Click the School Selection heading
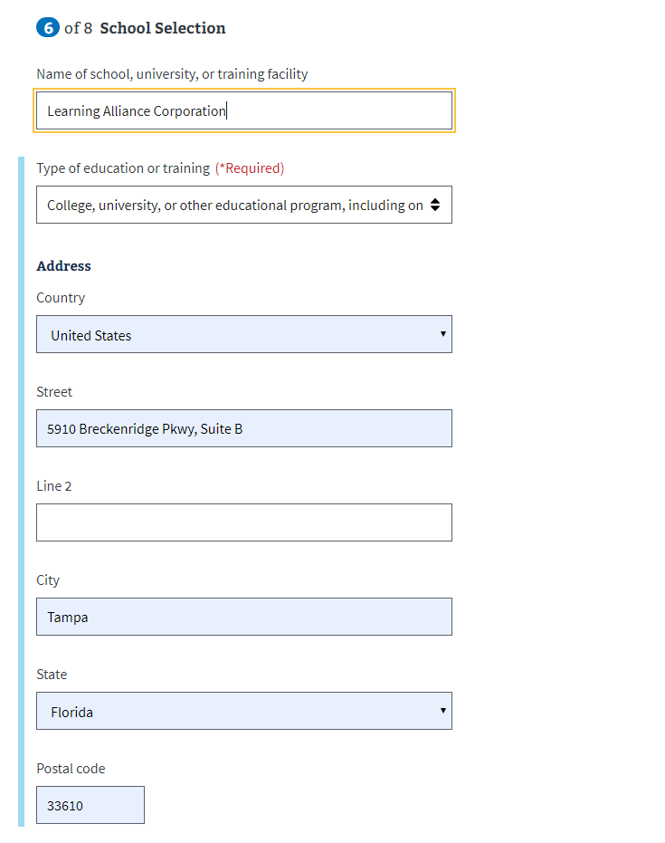The height and width of the screenshot is (843, 665). (163, 28)
